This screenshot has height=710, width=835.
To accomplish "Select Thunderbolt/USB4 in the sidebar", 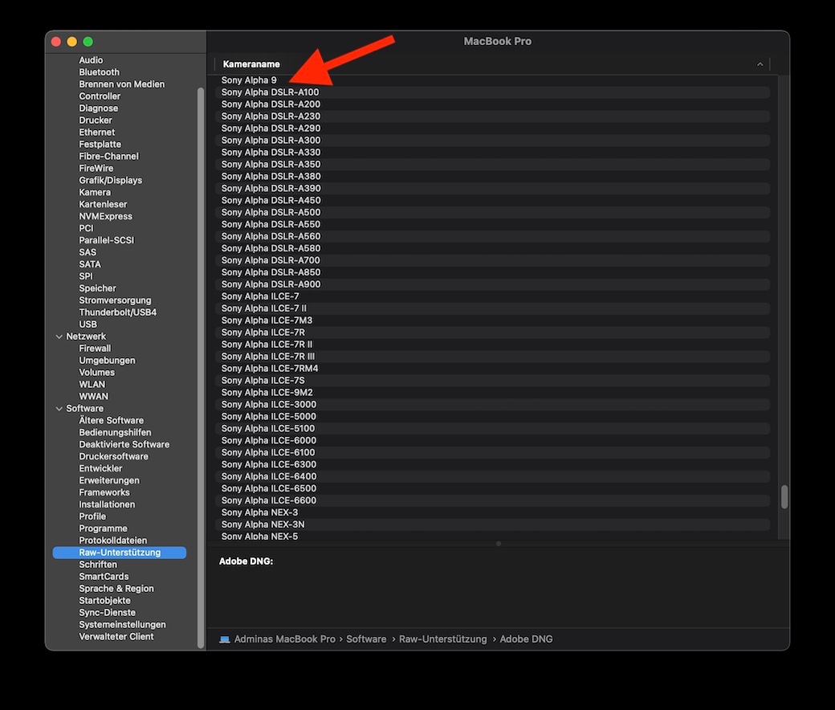I will pyautogui.click(x=118, y=312).
